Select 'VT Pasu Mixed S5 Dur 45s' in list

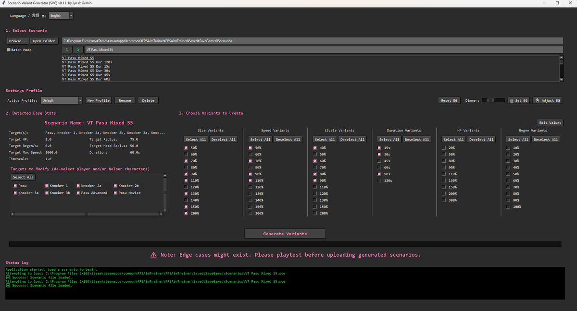[x=86, y=75]
